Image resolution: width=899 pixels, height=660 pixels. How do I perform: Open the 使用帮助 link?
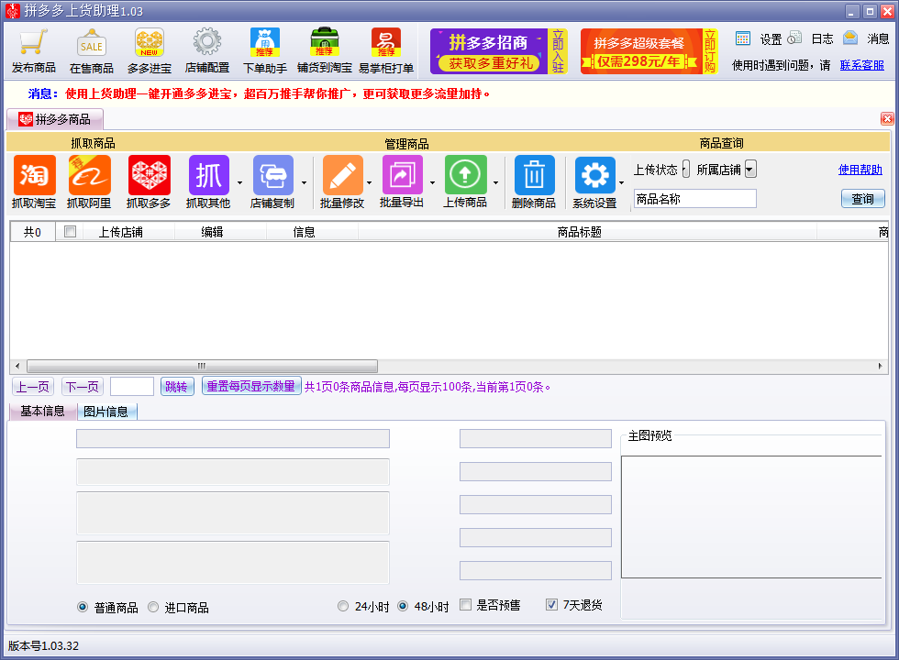click(860, 170)
